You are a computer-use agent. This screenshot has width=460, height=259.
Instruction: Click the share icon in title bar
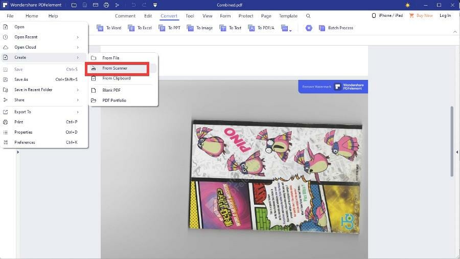pos(117,5)
